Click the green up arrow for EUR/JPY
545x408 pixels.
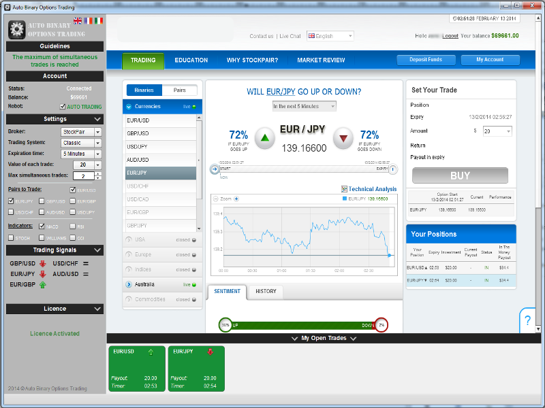click(x=265, y=138)
